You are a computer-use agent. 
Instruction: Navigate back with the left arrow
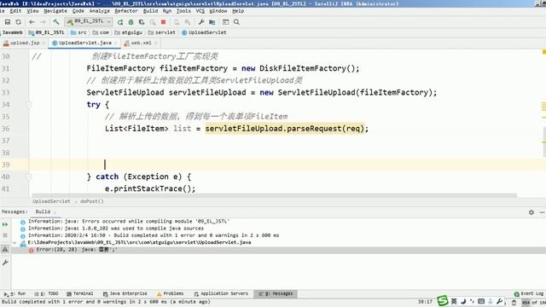point(32,22)
